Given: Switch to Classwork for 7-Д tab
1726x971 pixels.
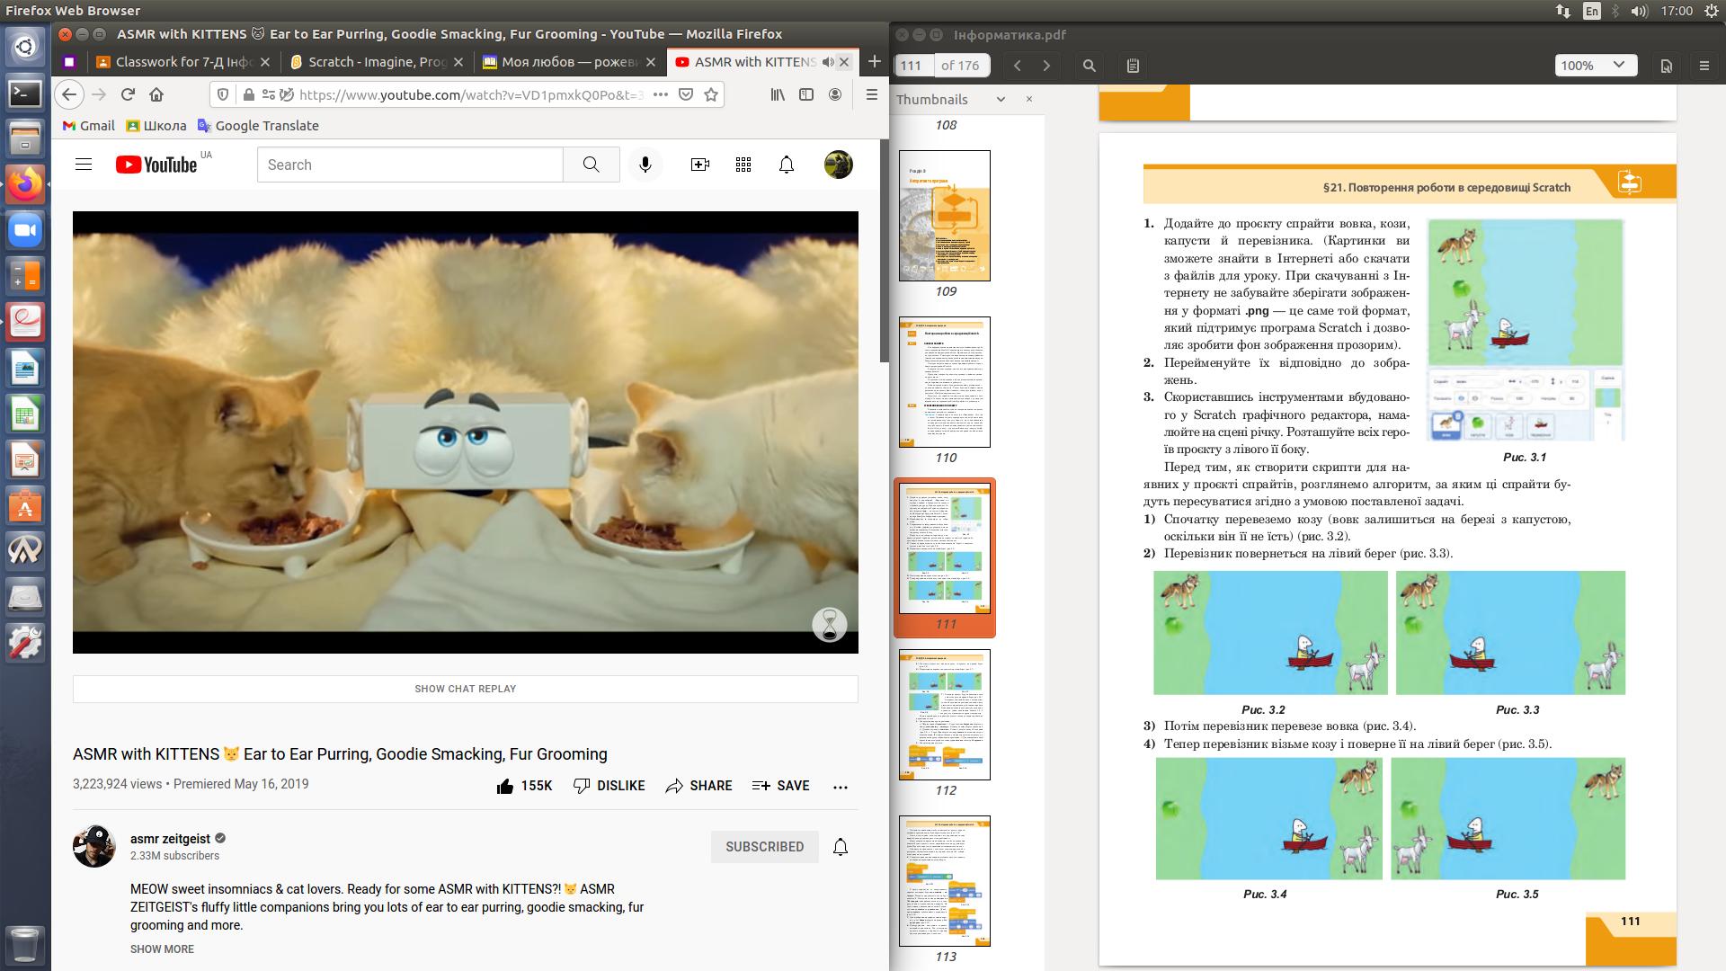Looking at the screenshot, I should point(182,62).
